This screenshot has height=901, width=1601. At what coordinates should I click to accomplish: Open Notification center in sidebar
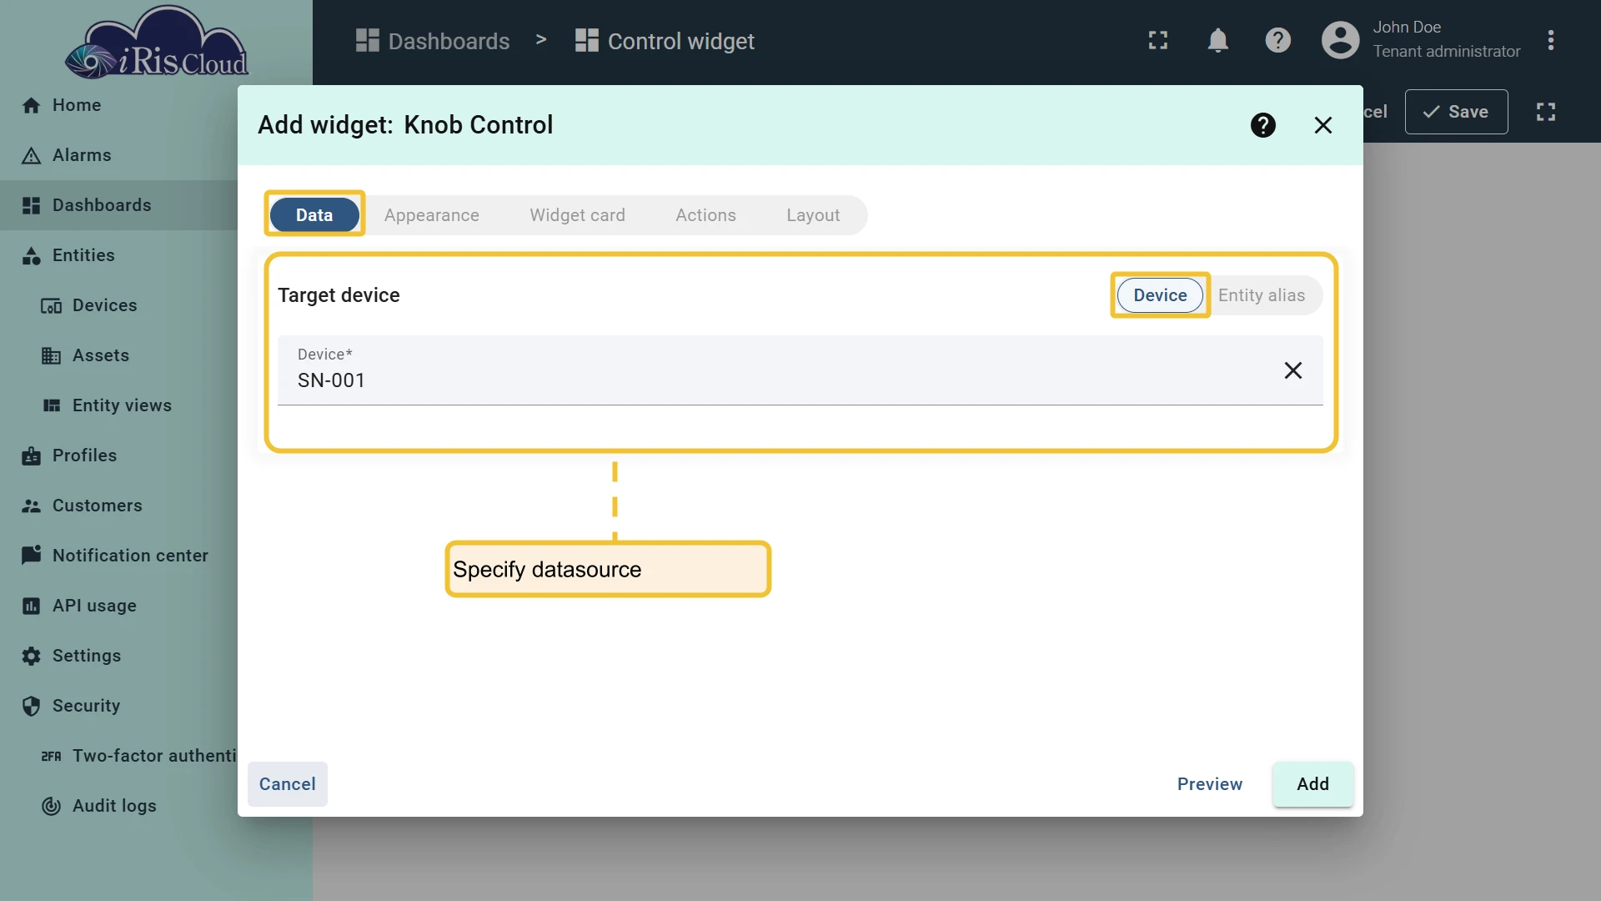pos(118,556)
